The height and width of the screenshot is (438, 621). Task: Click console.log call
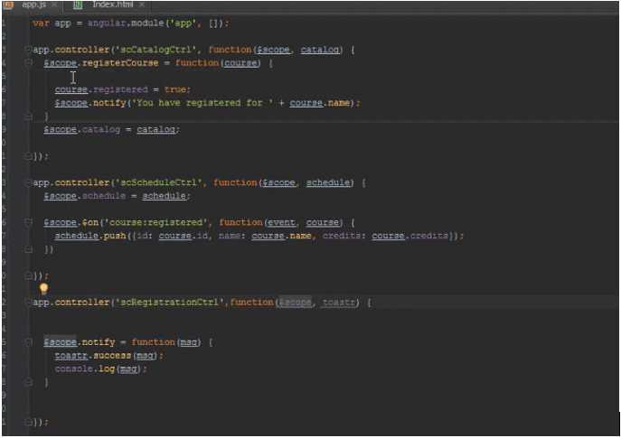tap(85, 368)
